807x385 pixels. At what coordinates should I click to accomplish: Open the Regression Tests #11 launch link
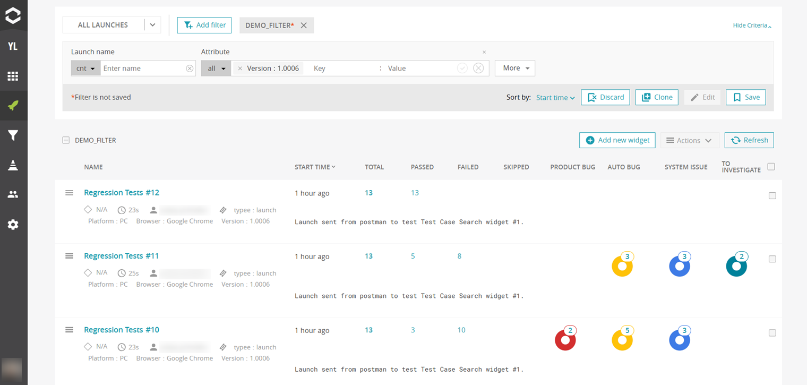coord(122,256)
